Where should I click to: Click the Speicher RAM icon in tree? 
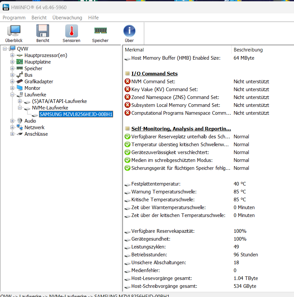coord(20,68)
